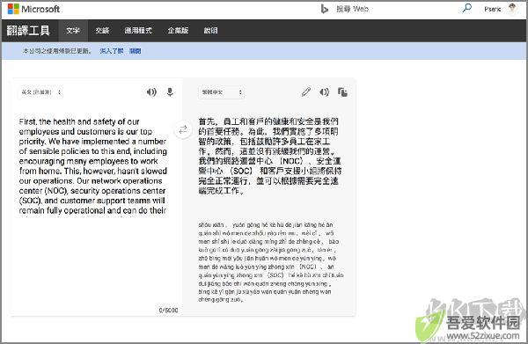Open the Bing web search icon

pyautogui.click(x=324, y=9)
